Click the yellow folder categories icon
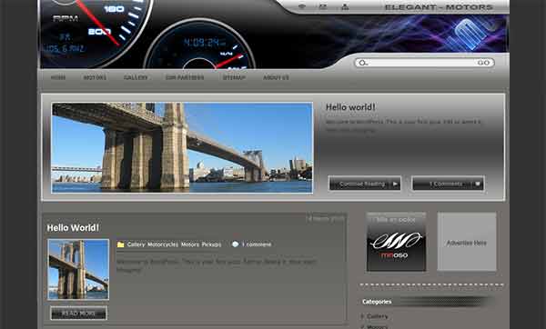Viewport: 546px width, 329px height. 120,244
